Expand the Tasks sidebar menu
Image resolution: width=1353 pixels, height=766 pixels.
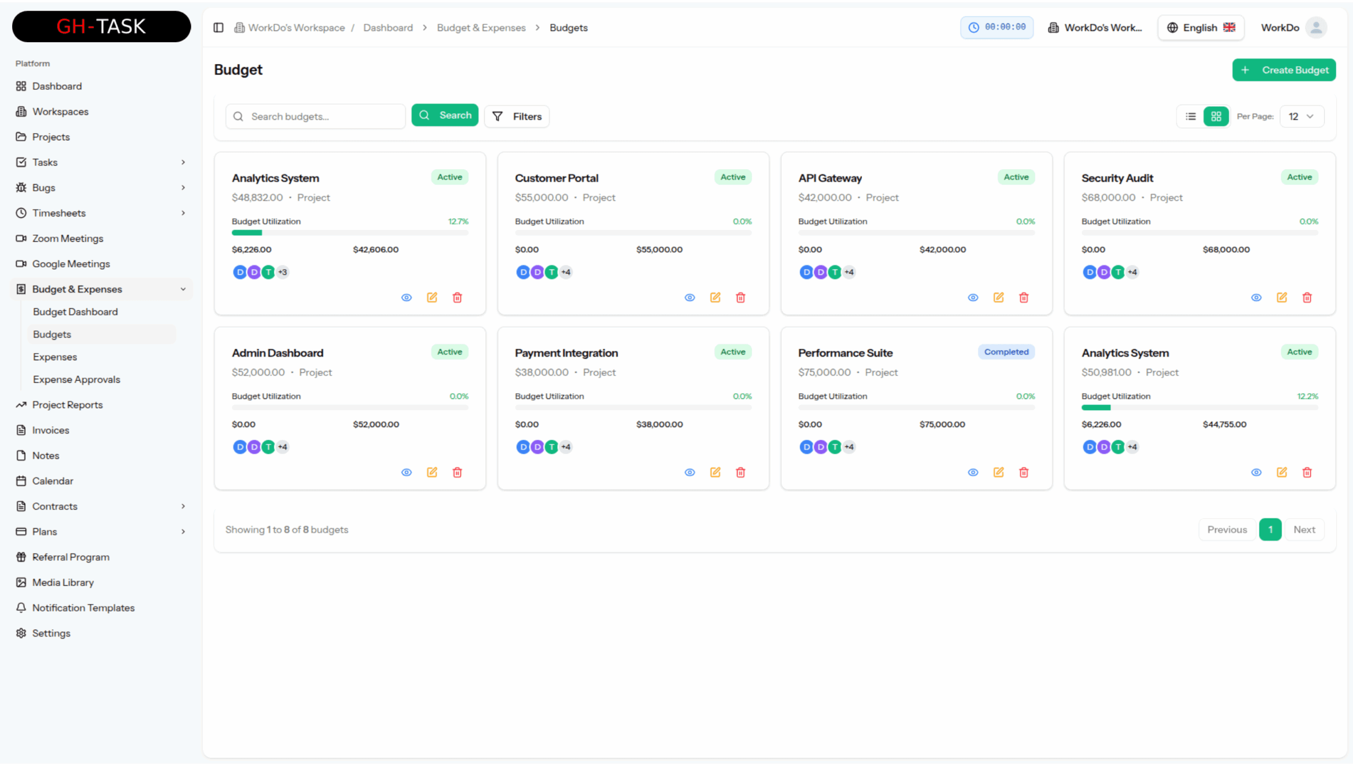(101, 162)
